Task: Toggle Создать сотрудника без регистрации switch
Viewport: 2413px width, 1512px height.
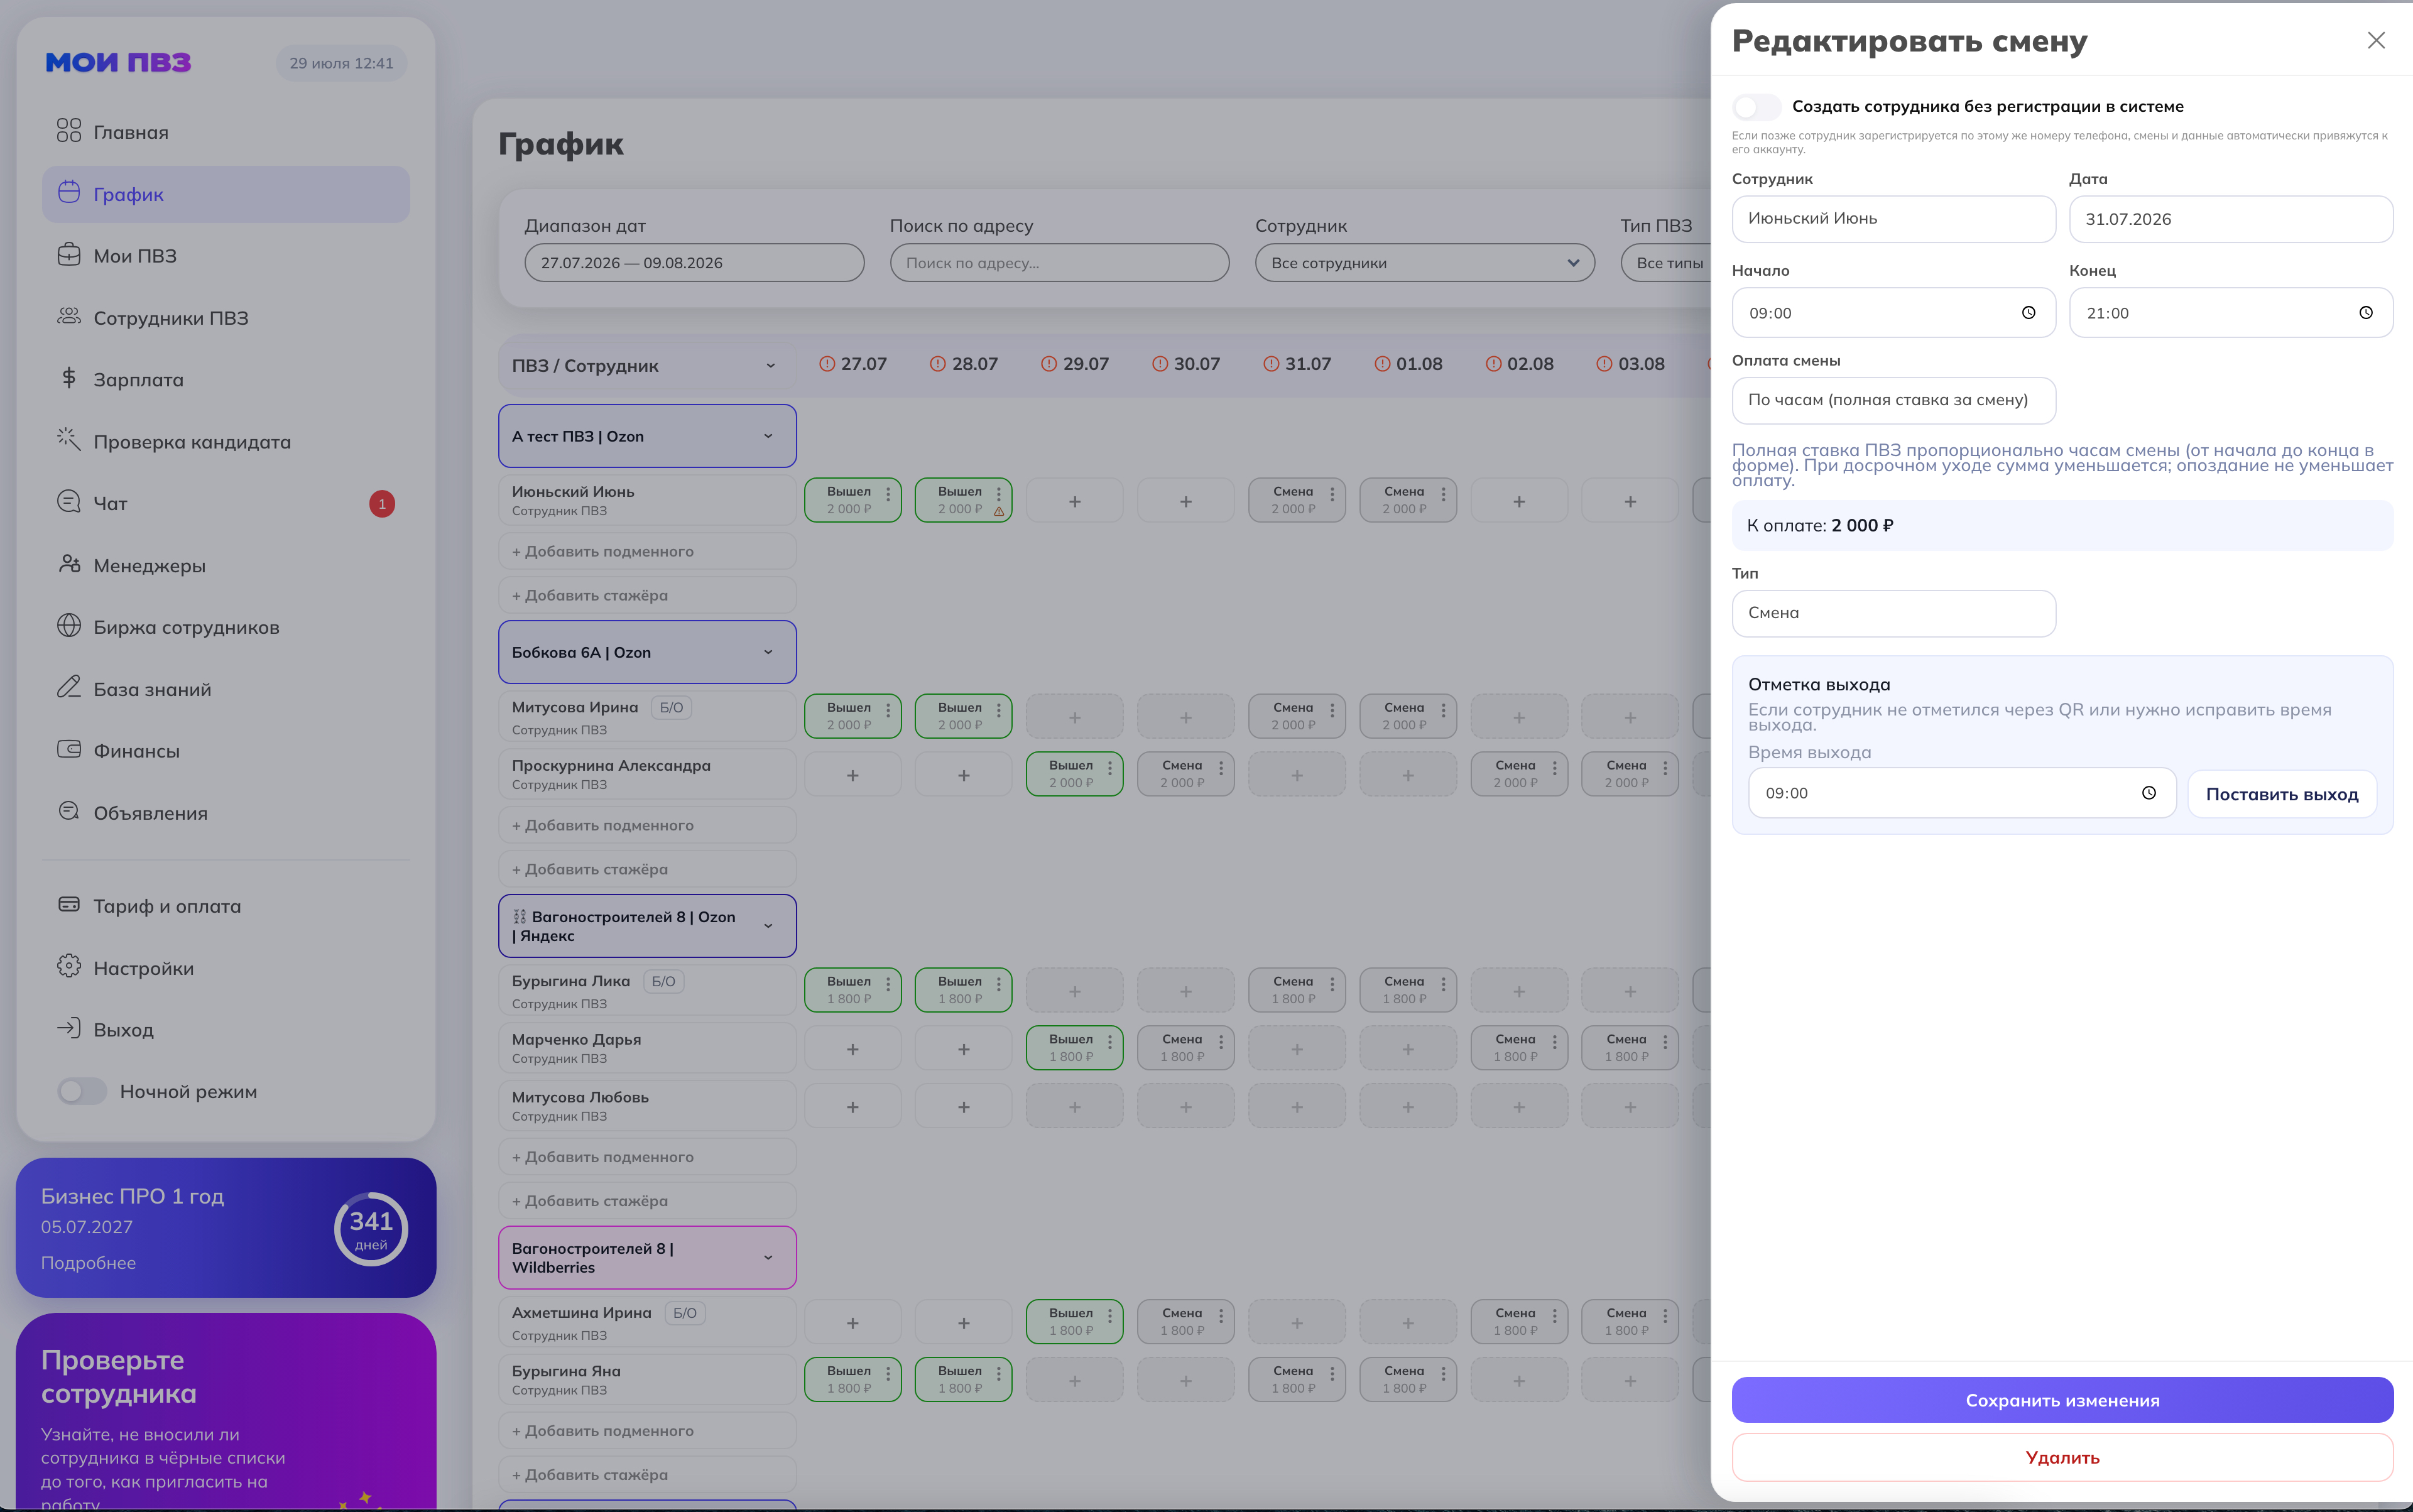Action: coord(1756,106)
